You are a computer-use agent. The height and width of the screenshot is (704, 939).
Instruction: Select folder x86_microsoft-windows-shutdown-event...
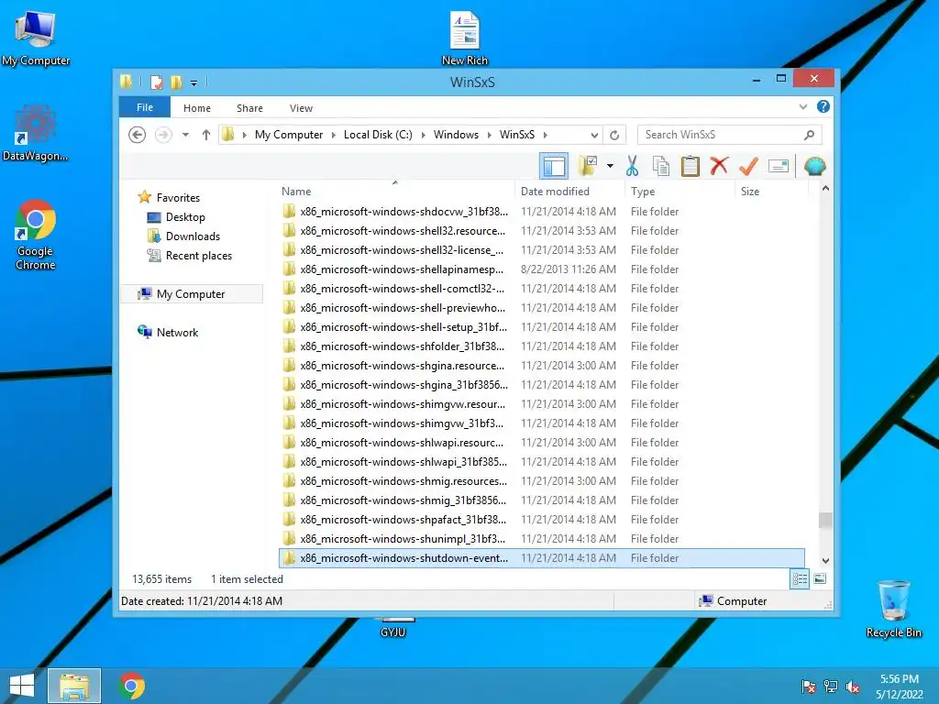point(541,558)
